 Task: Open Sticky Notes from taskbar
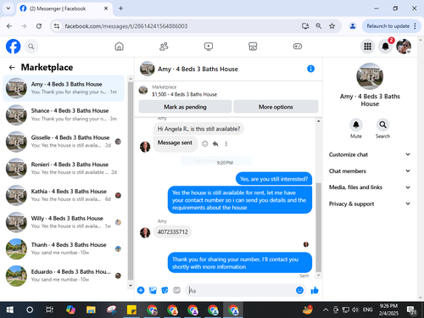(x=131, y=310)
